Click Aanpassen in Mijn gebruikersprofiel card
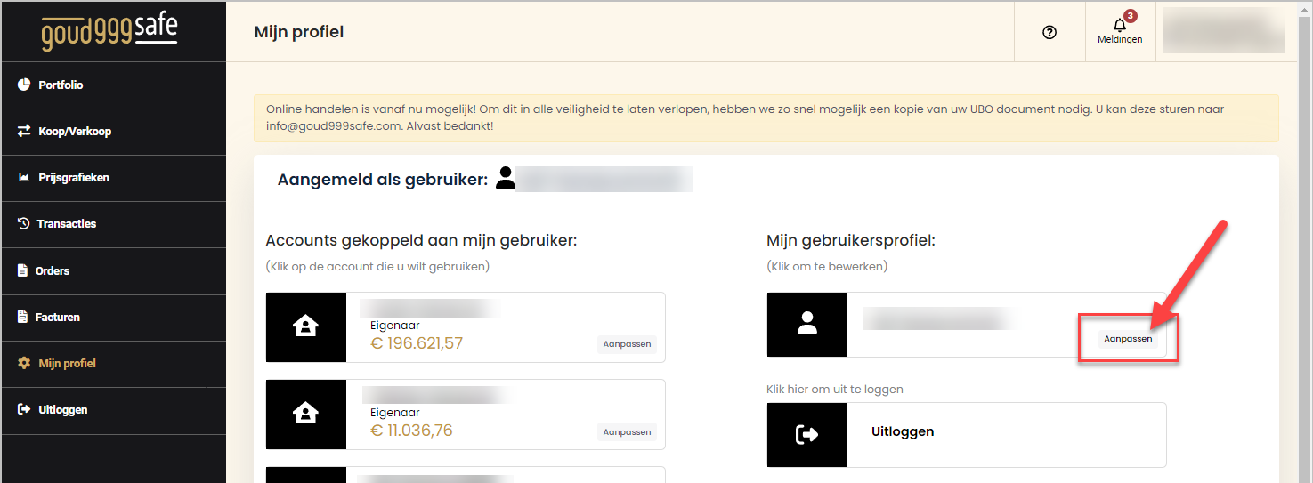Screen dimensions: 1313x483 pos(1128,339)
